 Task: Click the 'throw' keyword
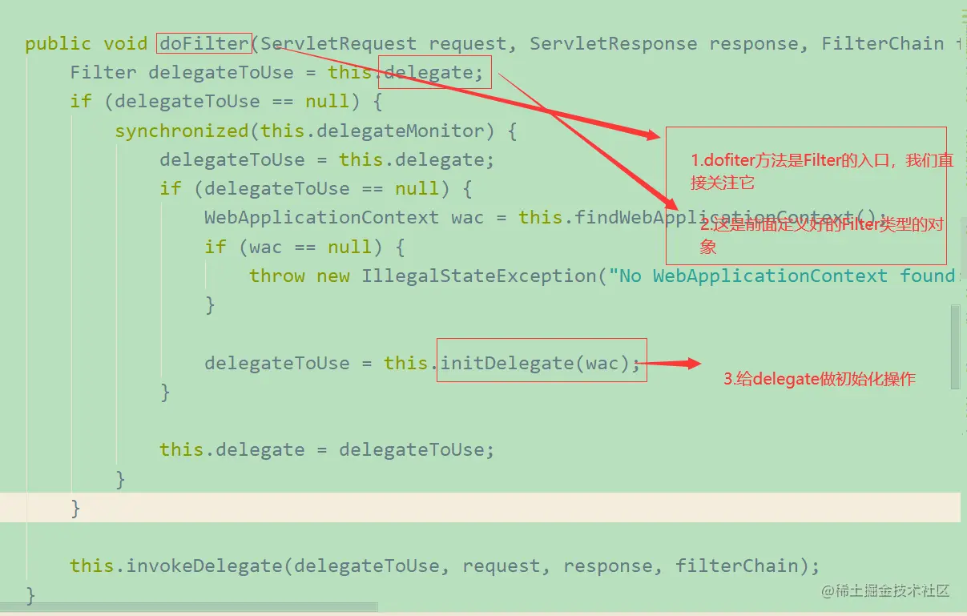click(277, 276)
